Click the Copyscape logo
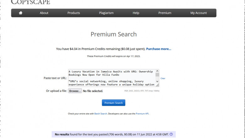The width and height of the screenshot is (245, 138). (30, 3)
